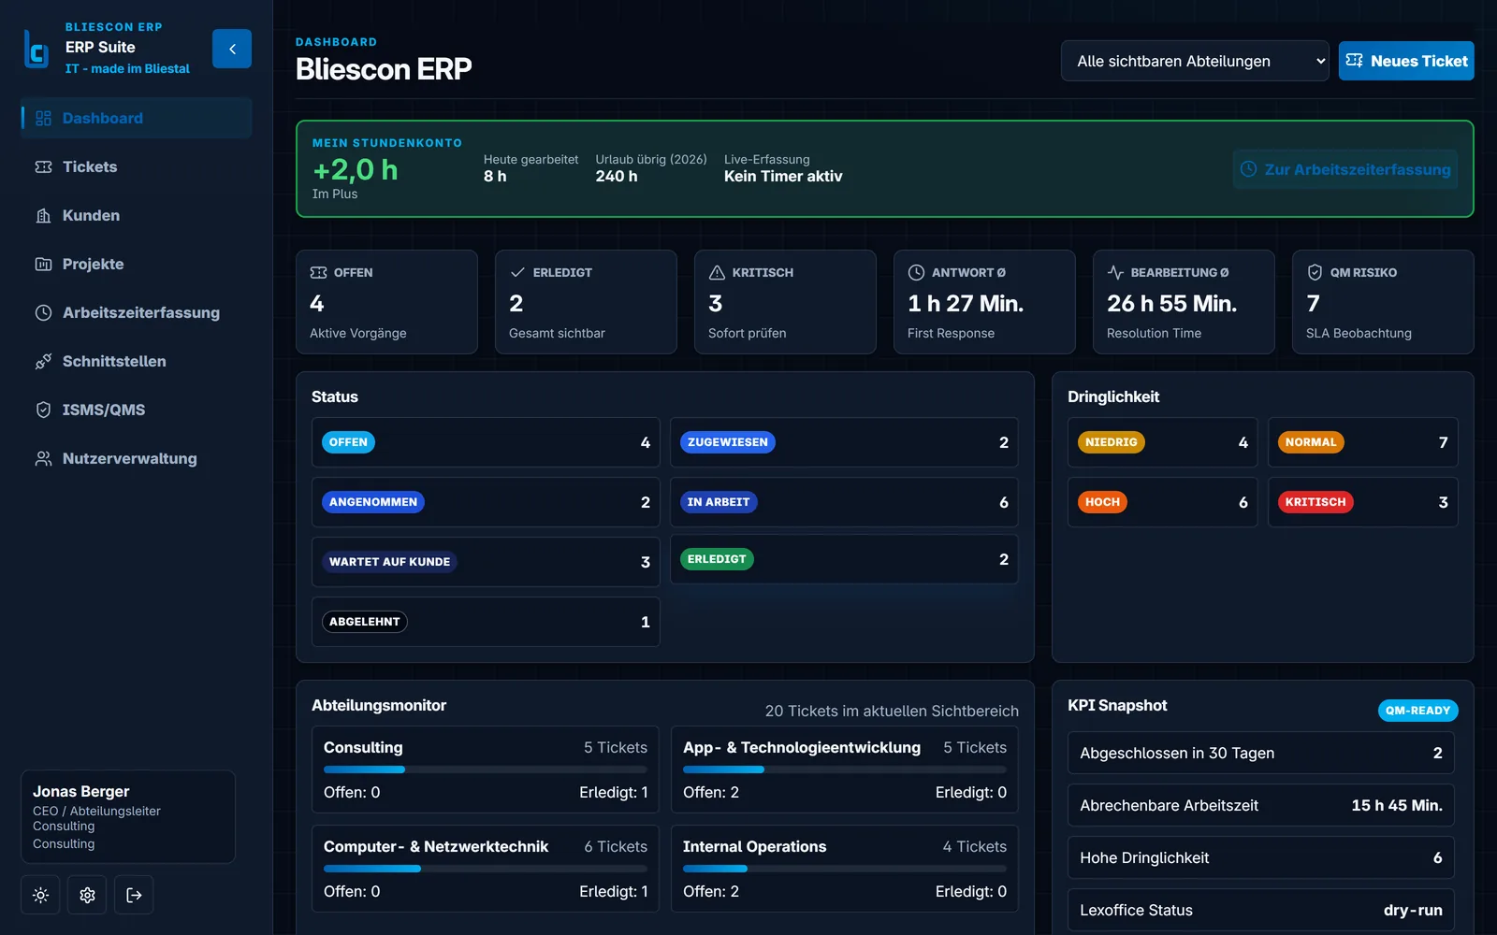Click the ticket icon in the OFFEN card
This screenshot has width=1497, height=935.
click(318, 272)
